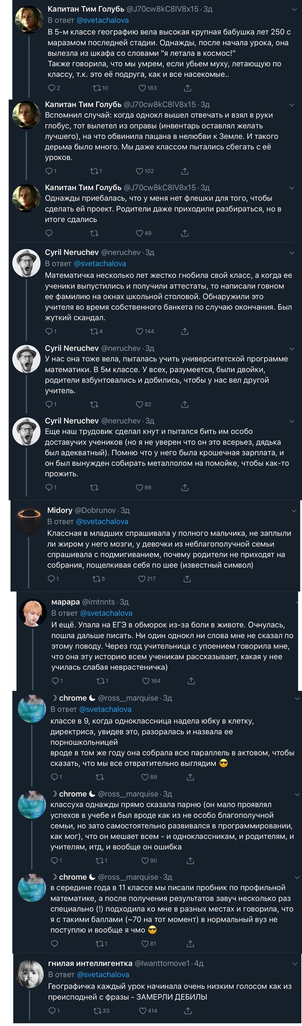Image resolution: width=302 pixels, height=1026 pixels.
Task: Open Капитан Тим Голубь profile name
Action: click(86, 9)
